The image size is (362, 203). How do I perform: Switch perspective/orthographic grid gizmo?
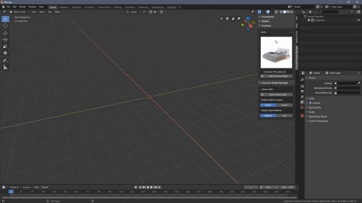[x=221, y=19]
